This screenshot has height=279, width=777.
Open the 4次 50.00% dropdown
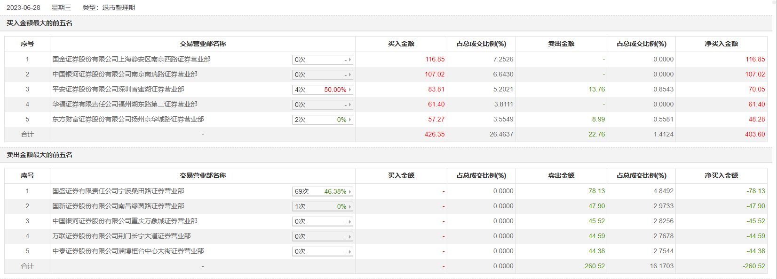coord(322,90)
